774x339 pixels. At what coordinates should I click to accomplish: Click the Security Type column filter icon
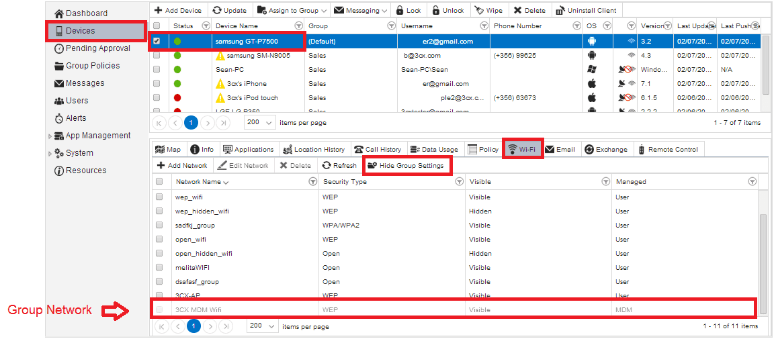(459, 182)
